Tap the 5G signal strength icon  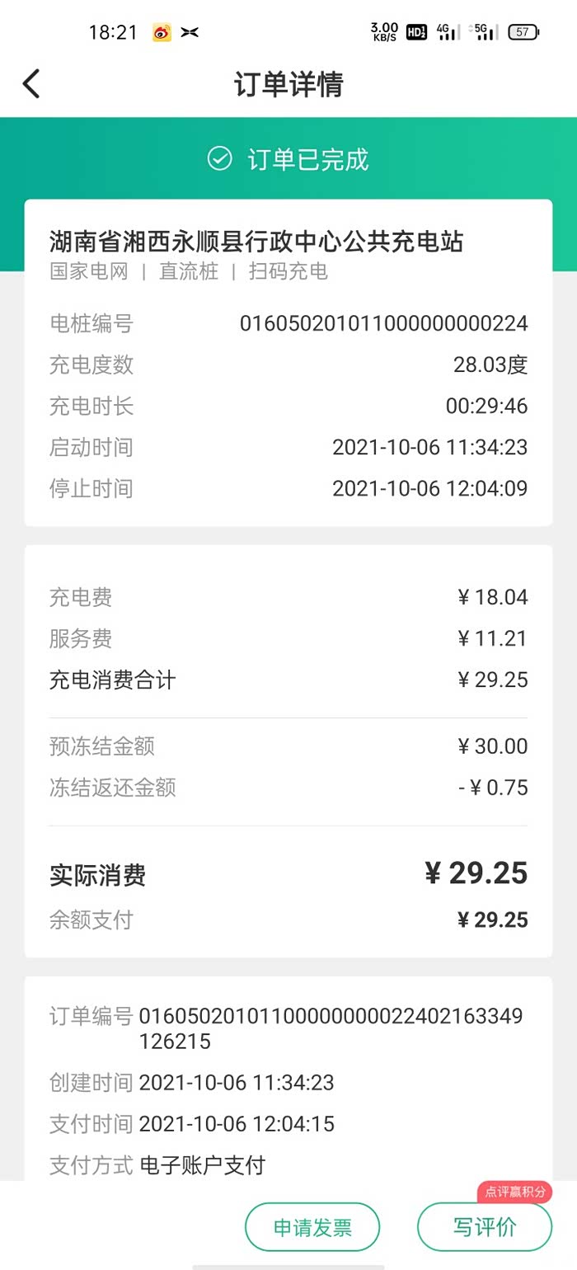click(x=484, y=32)
